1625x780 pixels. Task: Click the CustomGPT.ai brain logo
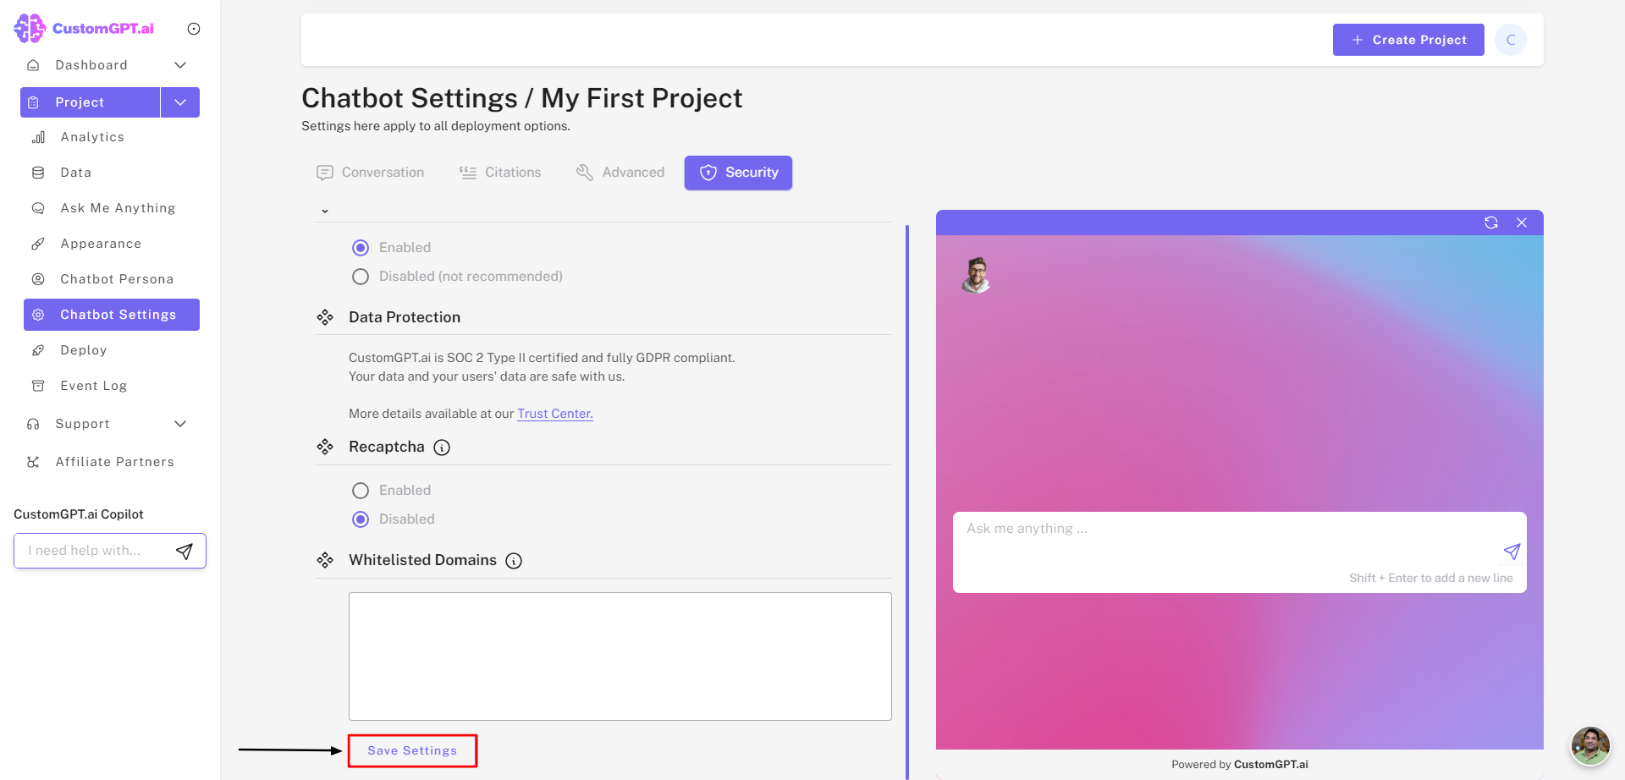30,28
